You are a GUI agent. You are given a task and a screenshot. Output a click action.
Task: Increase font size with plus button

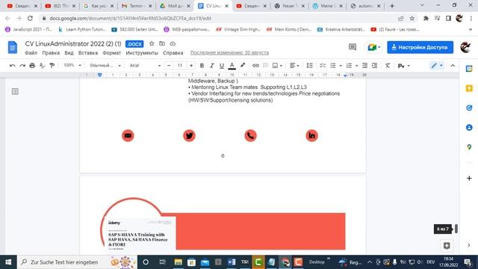[x=191, y=66]
